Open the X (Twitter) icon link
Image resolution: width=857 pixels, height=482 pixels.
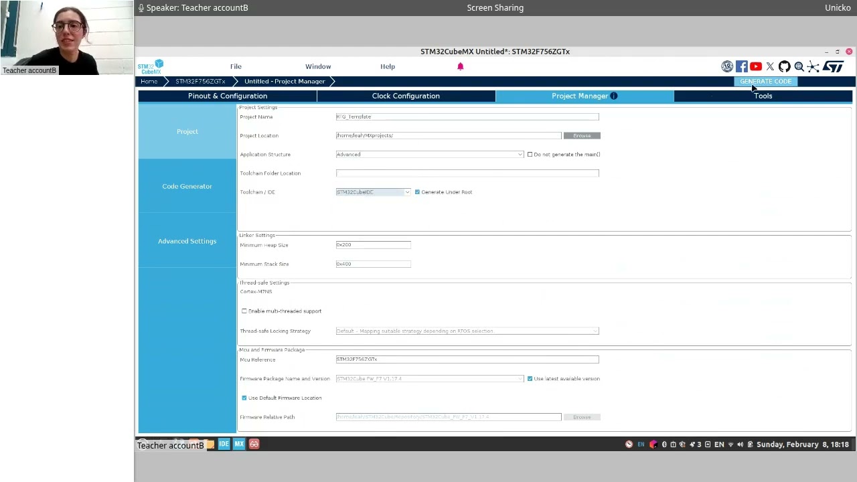[770, 66]
